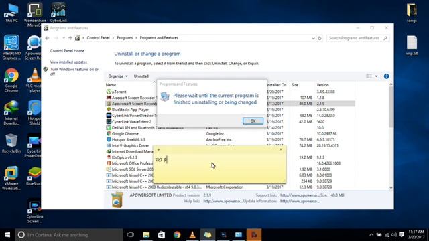Click the vertical scrollbar of the program list
The height and width of the screenshot is (241, 429).
(x=391, y=106)
